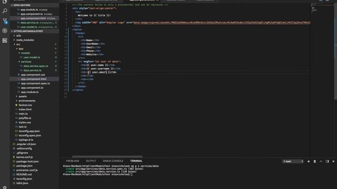
Task: Maximize terminal panel with the up chevron
Action: click(x=321, y=161)
